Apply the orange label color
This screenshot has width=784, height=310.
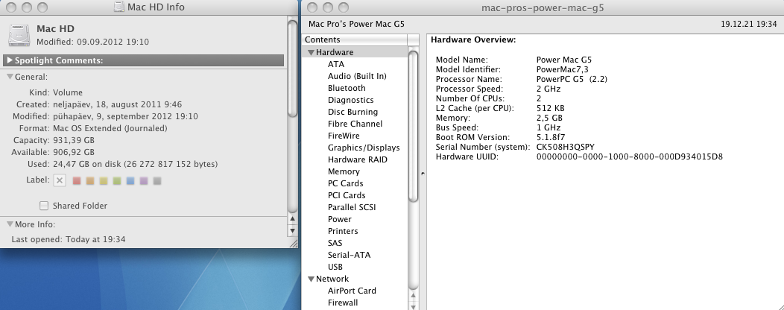[90, 180]
